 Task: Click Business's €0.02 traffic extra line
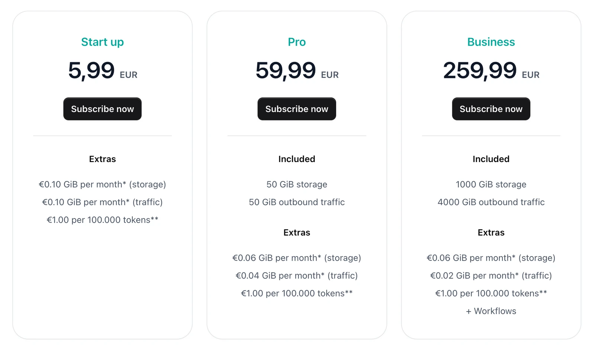tap(491, 276)
